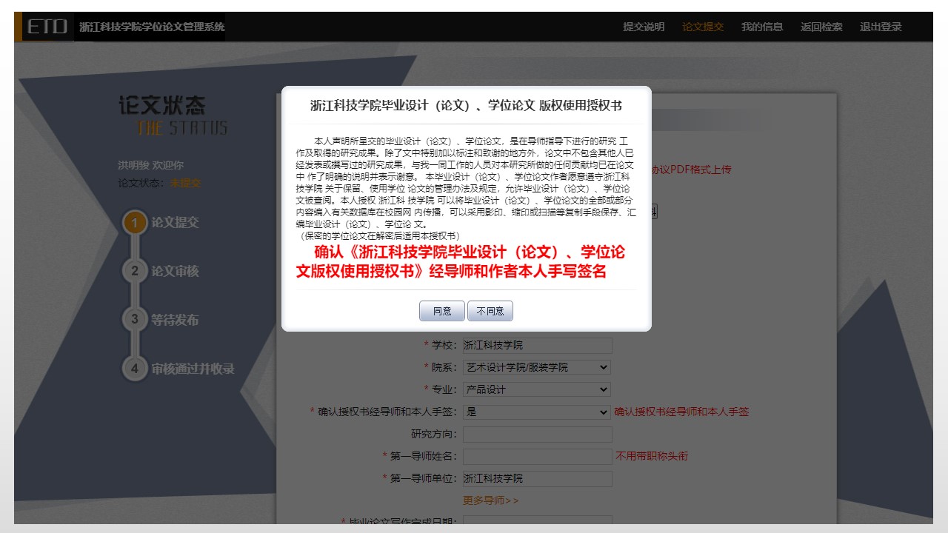Expand 更多导师>> link
Viewport: 948px width, 533px height.
tap(490, 500)
